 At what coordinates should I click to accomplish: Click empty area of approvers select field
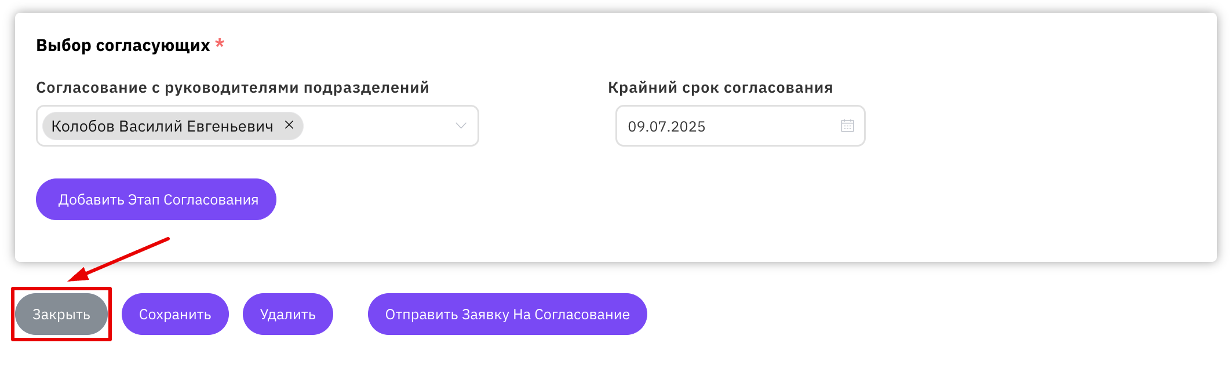tap(377, 126)
